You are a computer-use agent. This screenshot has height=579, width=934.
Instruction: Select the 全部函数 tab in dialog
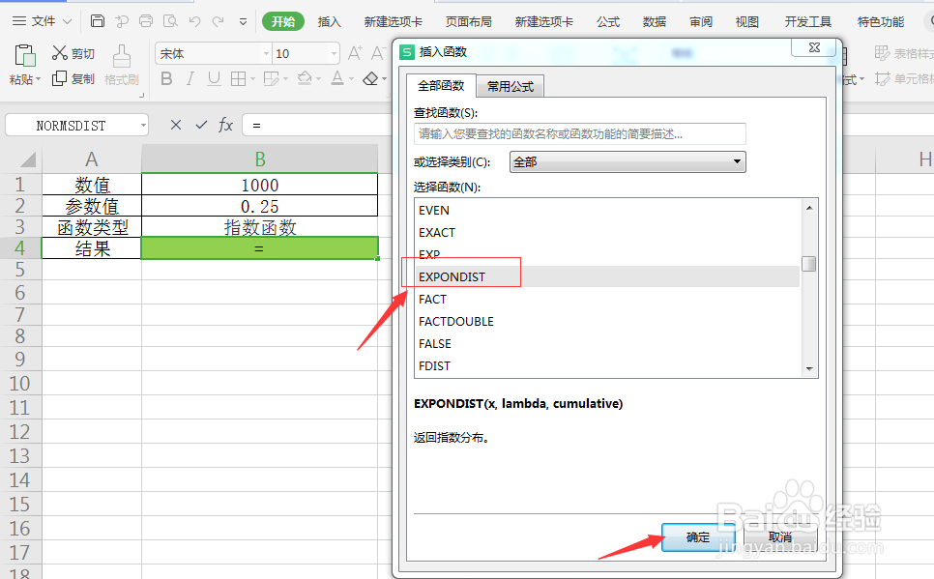441,86
